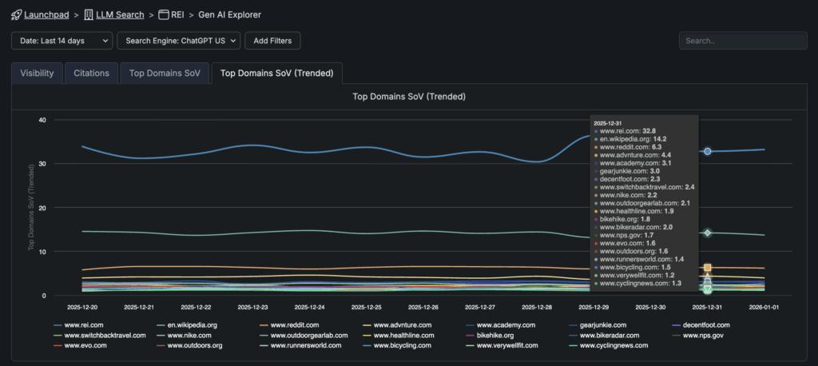Open the Date: Last 14 days dropdown
This screenshot has width=818, height=366.
tap(62, 41)
